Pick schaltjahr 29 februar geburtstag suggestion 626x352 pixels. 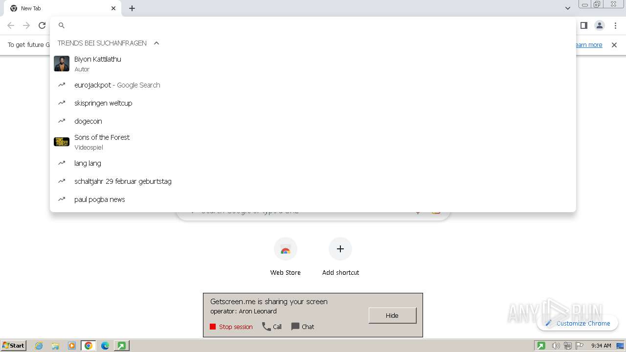click(313, 181)
